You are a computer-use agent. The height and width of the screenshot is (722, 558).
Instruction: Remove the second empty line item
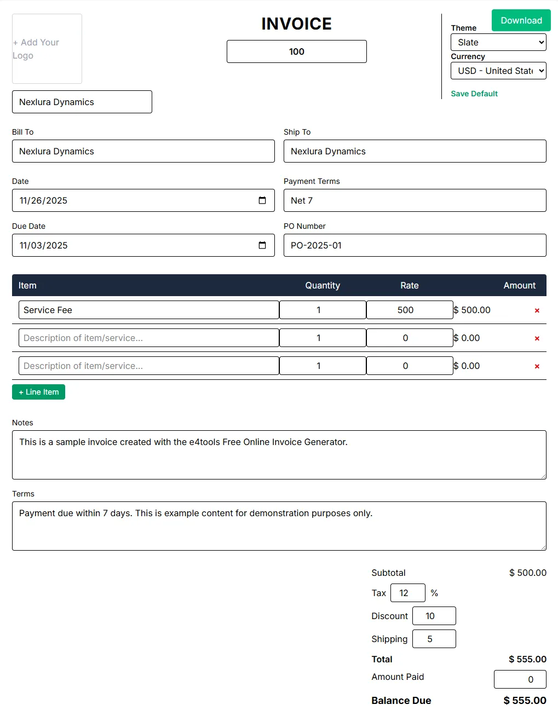[x=537, y=338]
